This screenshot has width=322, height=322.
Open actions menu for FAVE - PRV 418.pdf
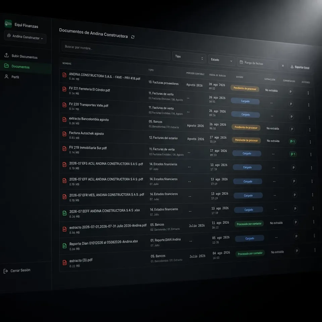pos(308,93)
